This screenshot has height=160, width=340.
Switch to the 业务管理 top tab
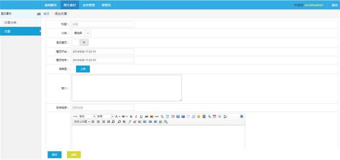[x=89, y=5]
